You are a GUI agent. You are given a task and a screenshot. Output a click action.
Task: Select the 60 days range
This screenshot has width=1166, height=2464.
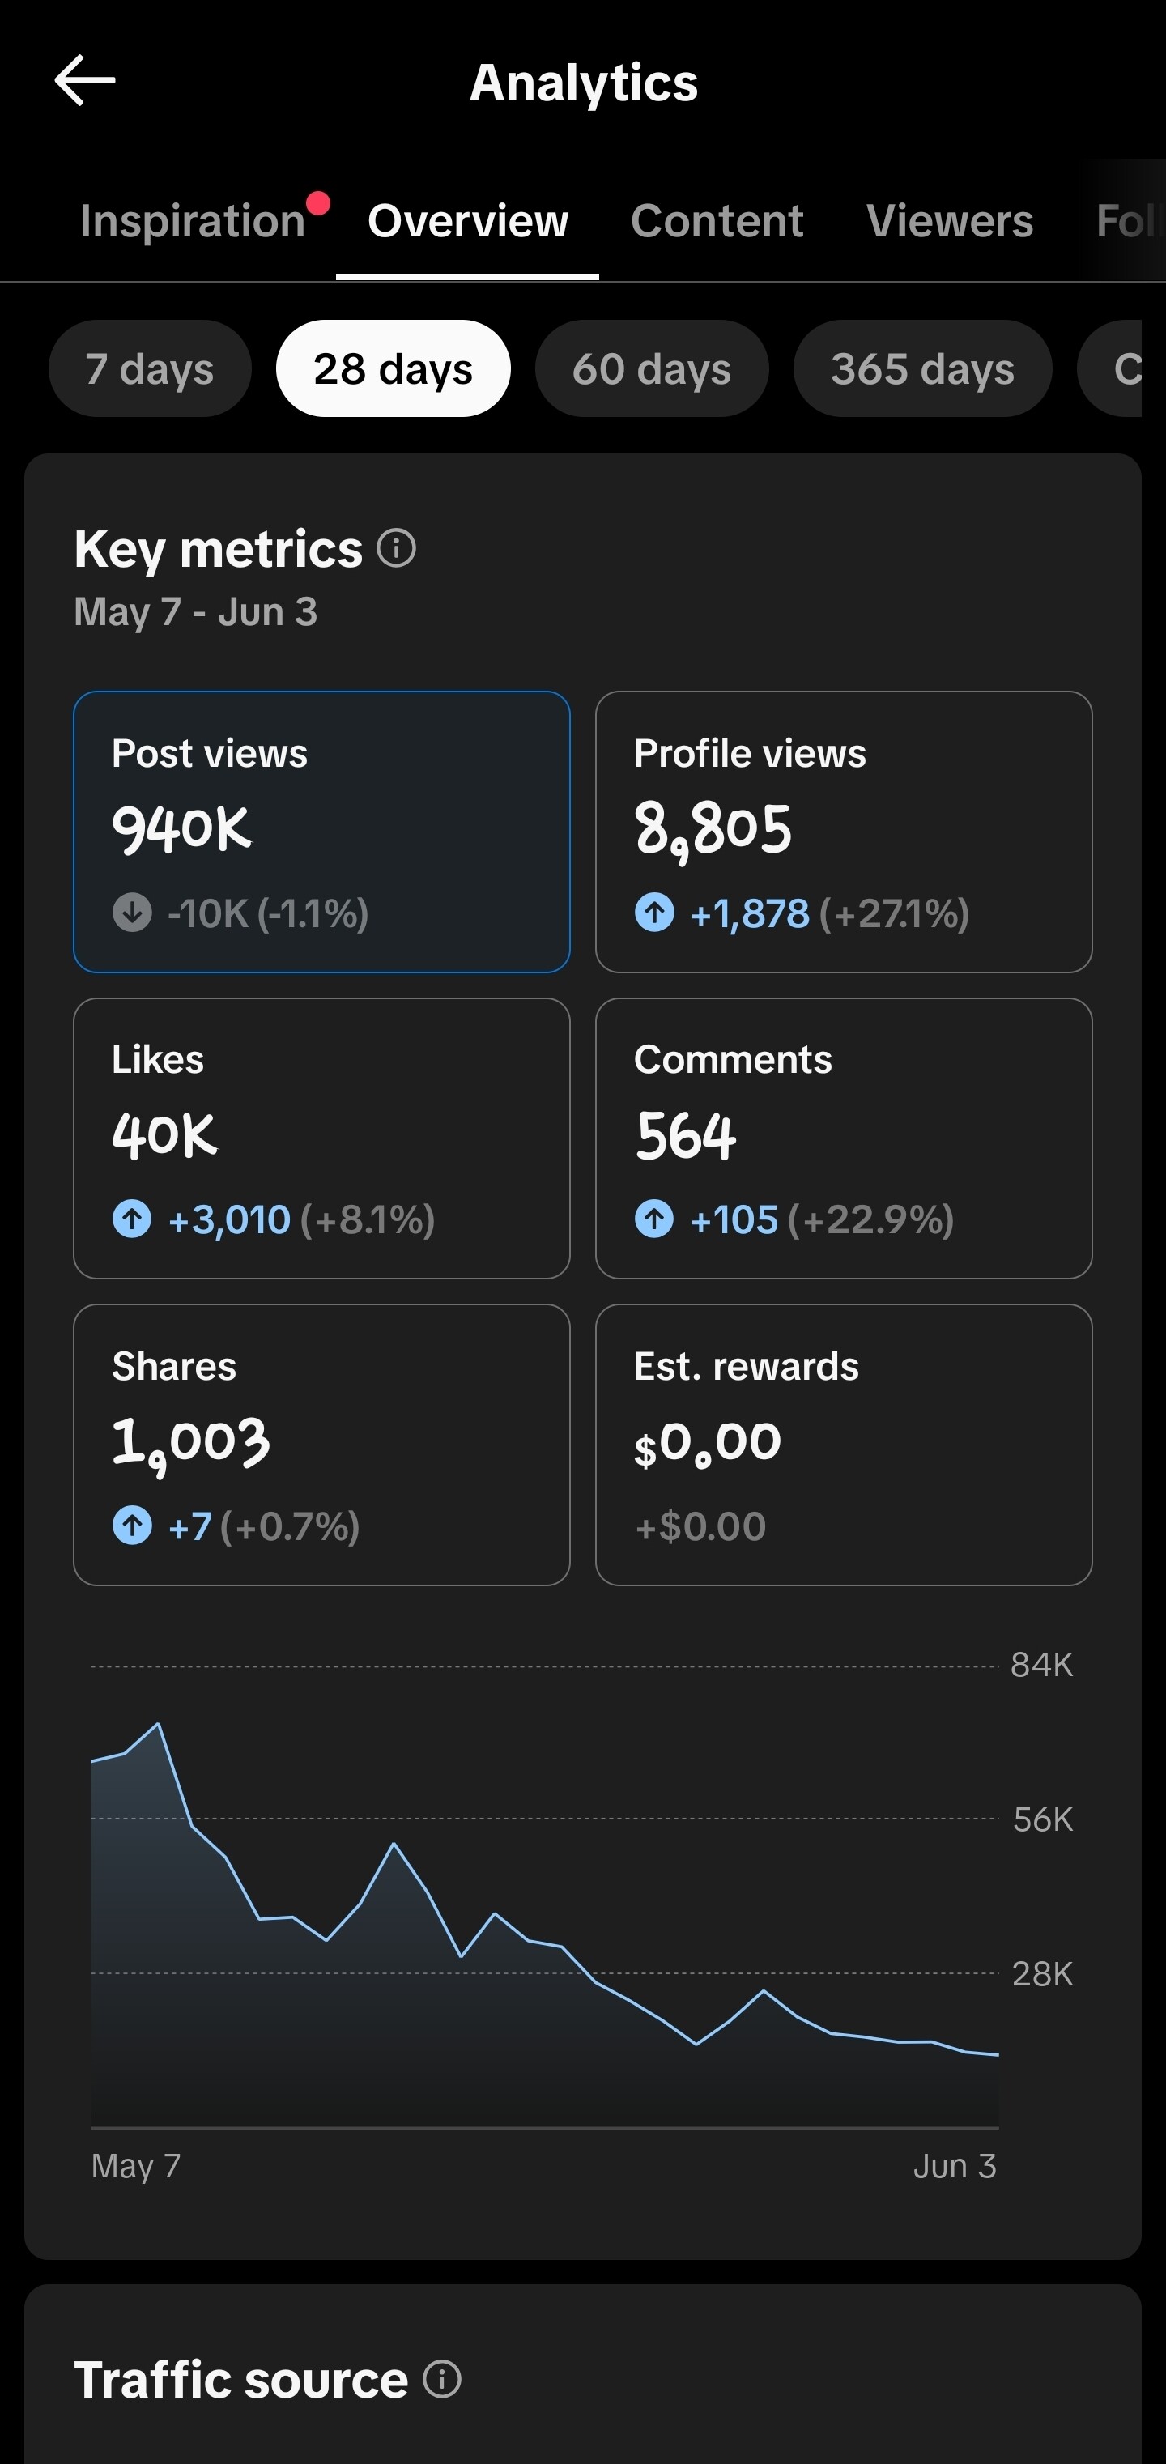tap(651, 369)
